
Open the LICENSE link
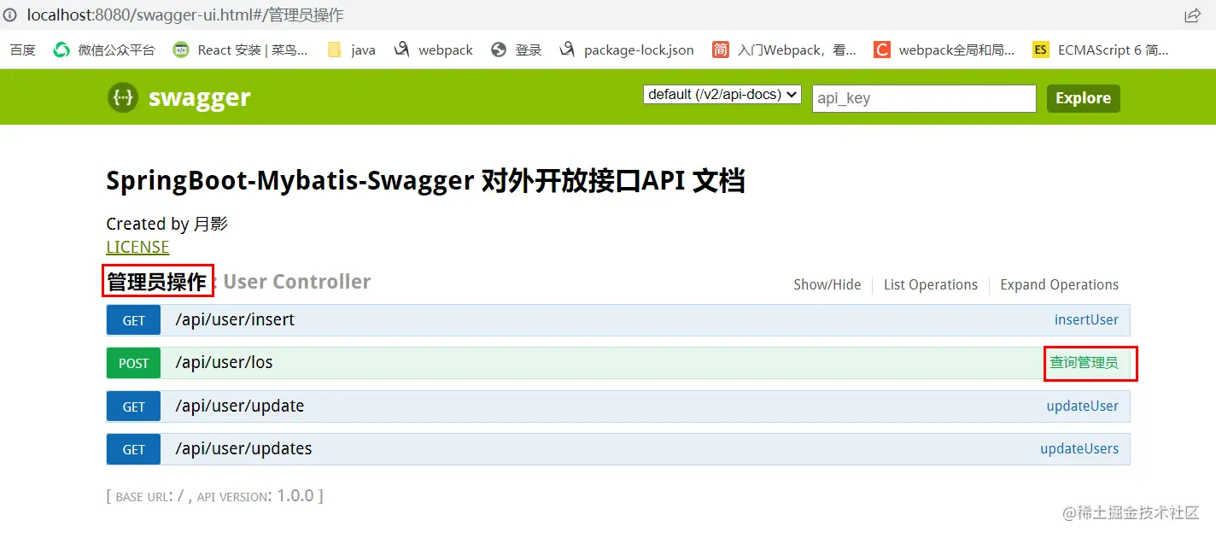[137, 247]
